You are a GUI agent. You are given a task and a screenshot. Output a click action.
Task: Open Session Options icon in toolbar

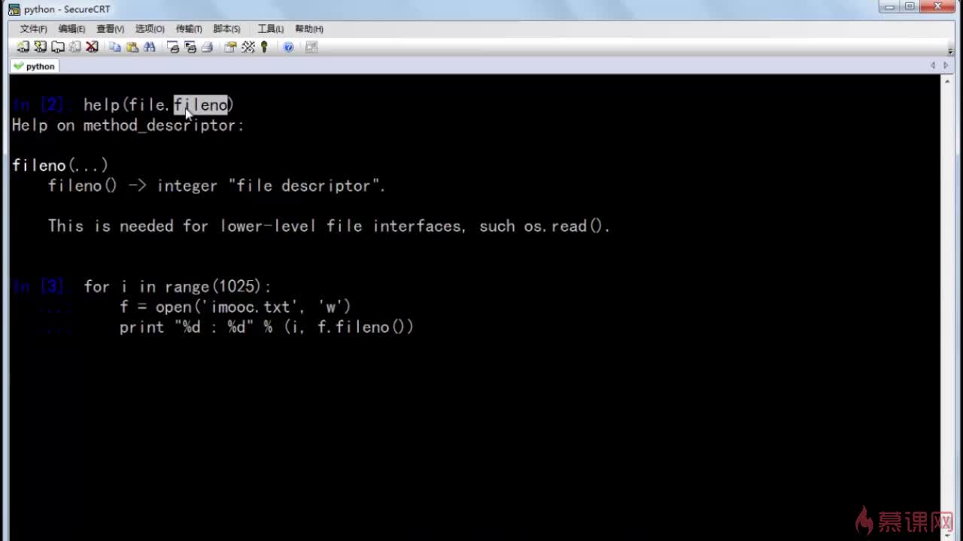point(230,47)
